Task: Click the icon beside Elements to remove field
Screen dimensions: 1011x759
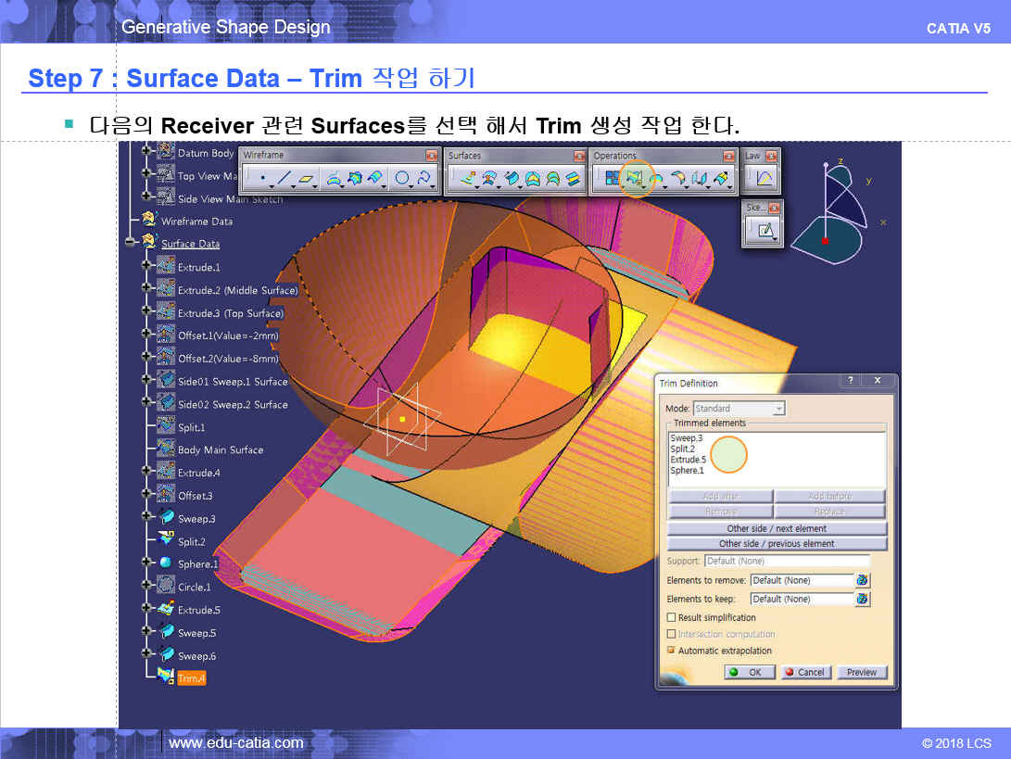Action: pos(863,580)
